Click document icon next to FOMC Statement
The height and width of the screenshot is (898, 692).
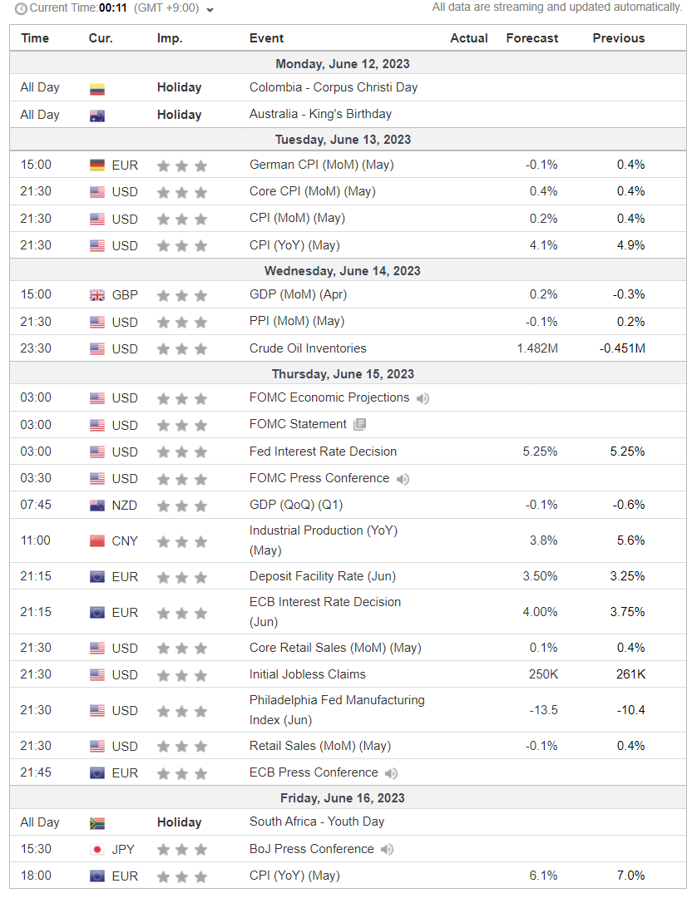[360, 424]
